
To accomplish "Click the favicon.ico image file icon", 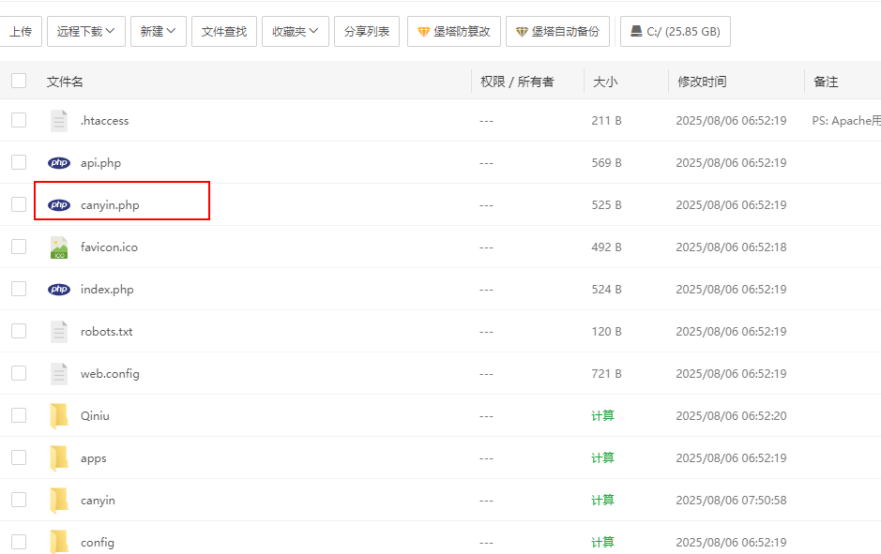I will (59, 247).
